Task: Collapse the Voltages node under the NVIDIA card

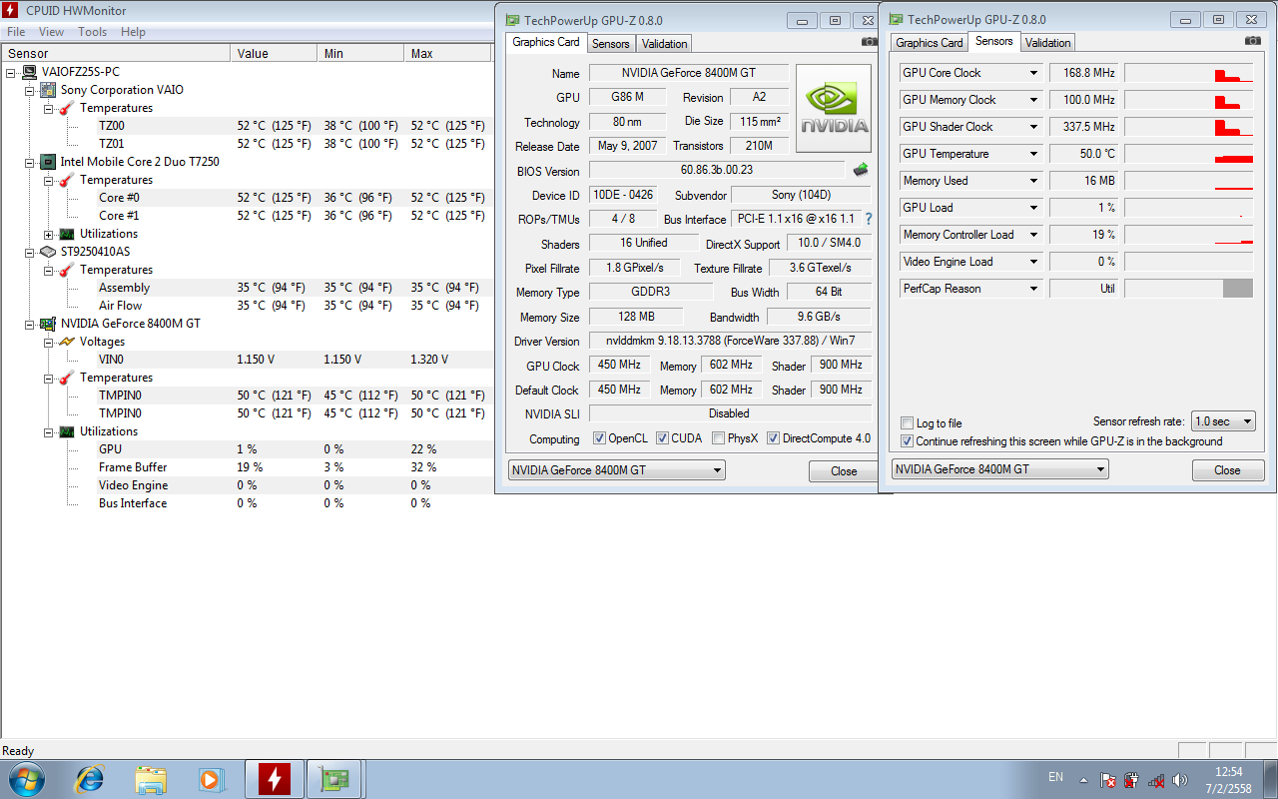Action: [48, 342]
